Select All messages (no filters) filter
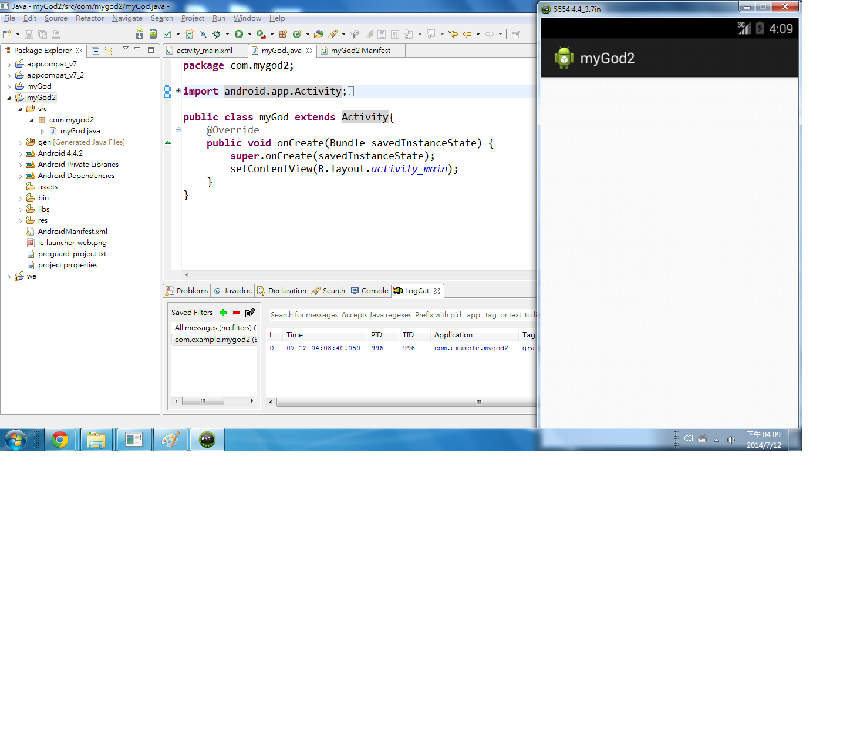The height and width of the screenshot is (731, 850). [x=215, y=328]
